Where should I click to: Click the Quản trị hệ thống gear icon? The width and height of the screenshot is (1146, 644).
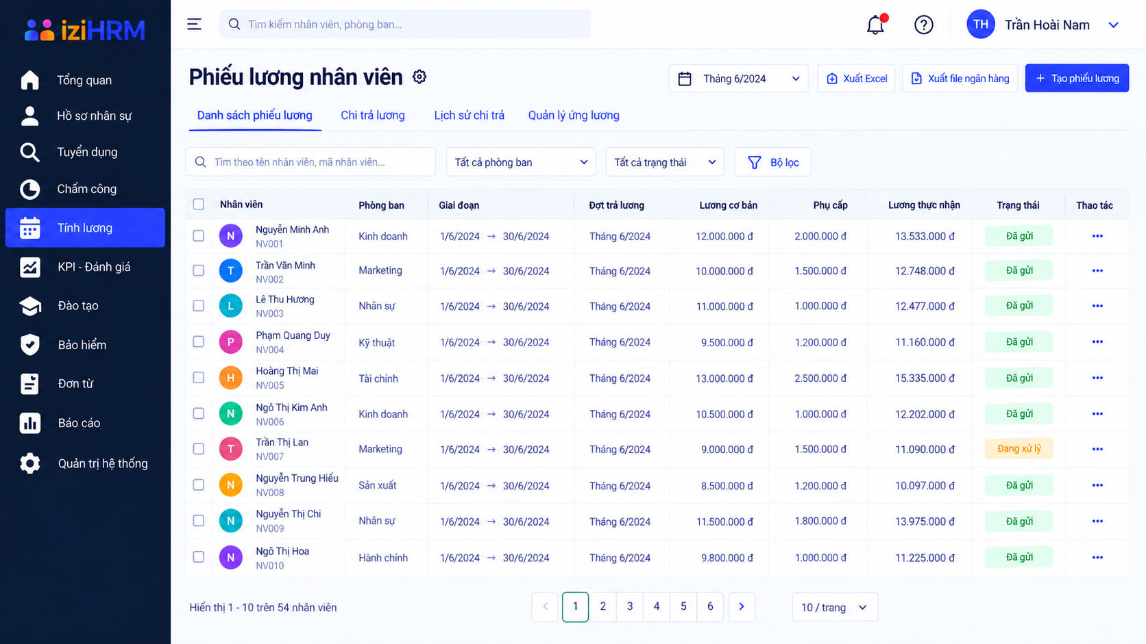coord(30,463)
